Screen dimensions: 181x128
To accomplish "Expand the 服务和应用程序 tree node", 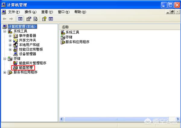I will pos(5,72).
